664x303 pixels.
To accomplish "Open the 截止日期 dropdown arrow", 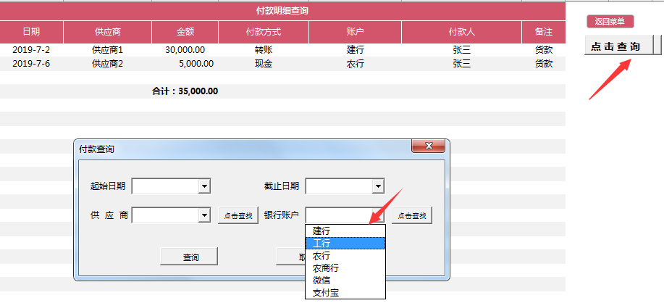I will [378, 186].
